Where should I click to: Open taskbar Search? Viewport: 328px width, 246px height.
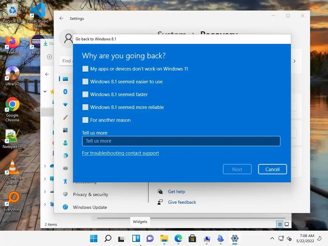[108, 238]
